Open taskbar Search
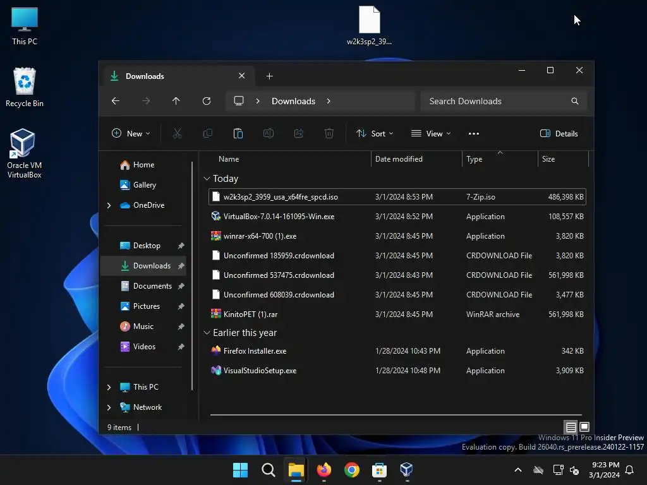Screen dimensions: 647x485 click(x=268, y=470)
